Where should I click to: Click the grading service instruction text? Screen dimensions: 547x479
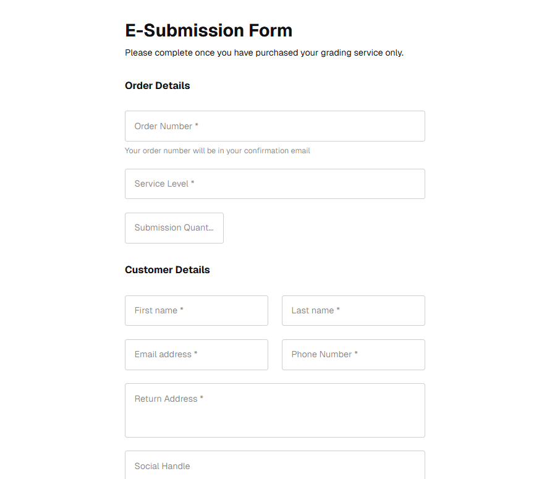tap(264, 53)
